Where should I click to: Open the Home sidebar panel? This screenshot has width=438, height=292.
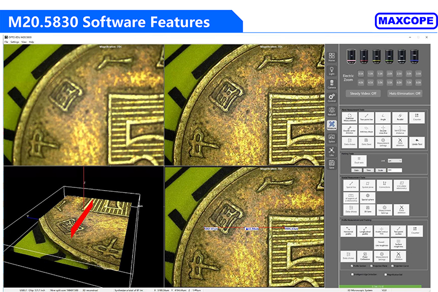coord(332,57)
